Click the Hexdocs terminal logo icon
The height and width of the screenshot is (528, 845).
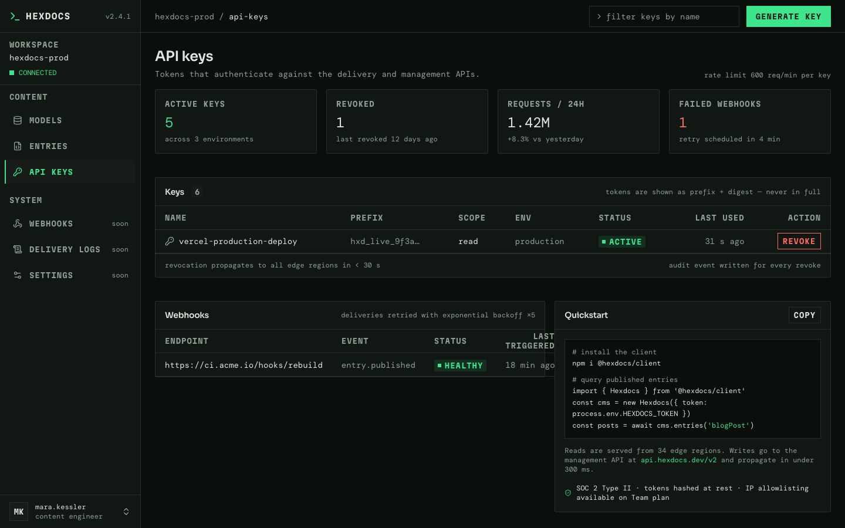pos(15,16)
